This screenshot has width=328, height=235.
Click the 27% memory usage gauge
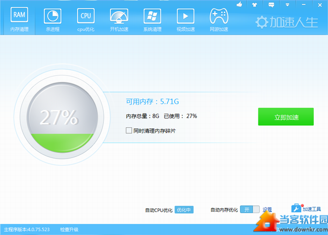[x=62, y=117]
